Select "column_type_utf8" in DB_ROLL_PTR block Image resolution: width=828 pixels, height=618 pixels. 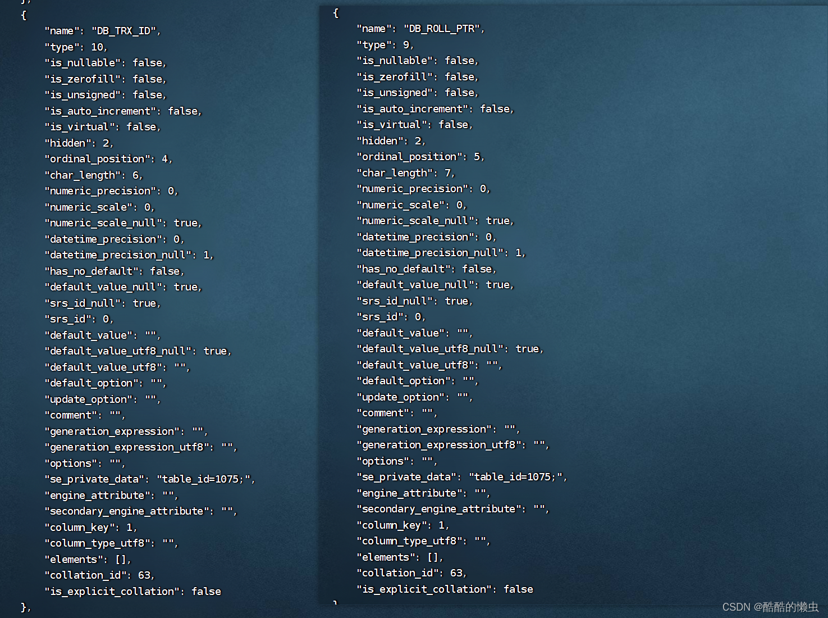tap(423, 541)
